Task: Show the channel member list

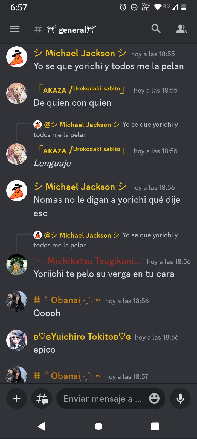Action: click(x=181, y=29)
